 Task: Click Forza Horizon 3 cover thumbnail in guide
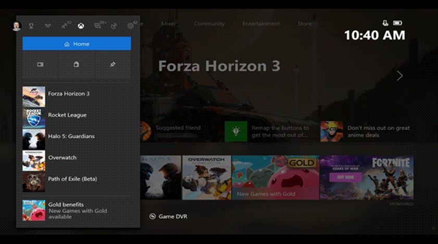click(x=34, y=96)
